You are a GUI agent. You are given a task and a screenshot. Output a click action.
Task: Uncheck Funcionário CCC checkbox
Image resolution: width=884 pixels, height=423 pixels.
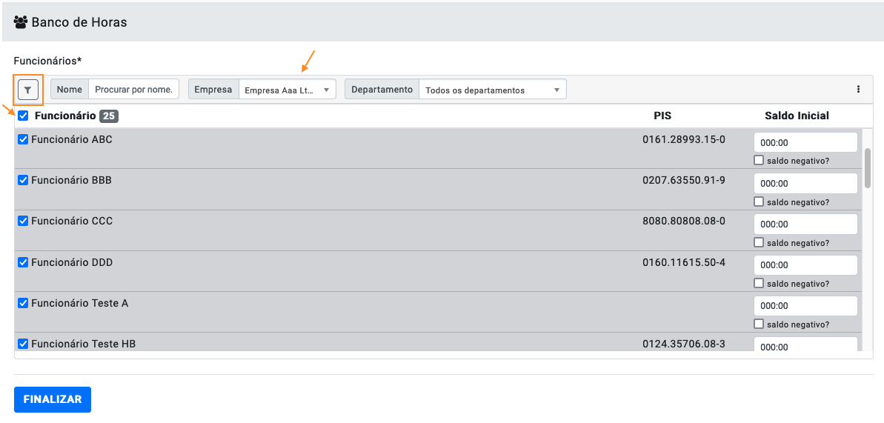click(x=23, y=221)
